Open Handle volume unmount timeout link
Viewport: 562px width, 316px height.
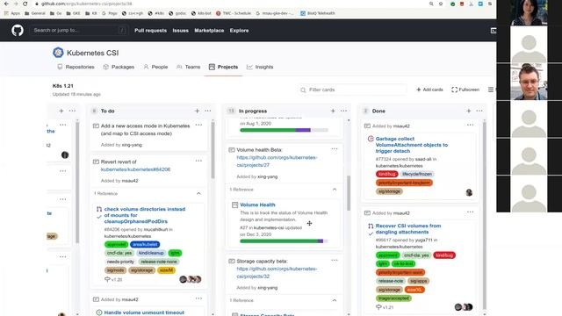144,312
